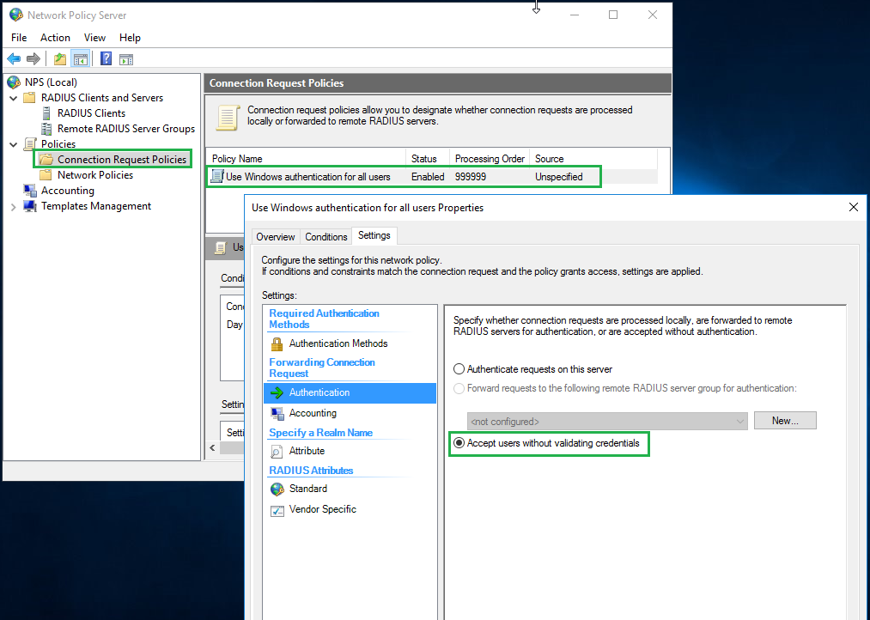Expand the Templates Management node
870x620 pixels.
click(x=14, y=207)
